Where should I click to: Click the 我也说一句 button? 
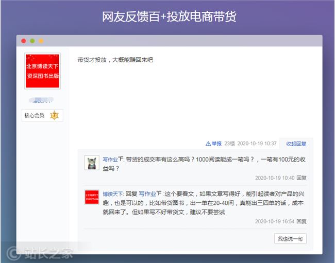pos(290,239)
